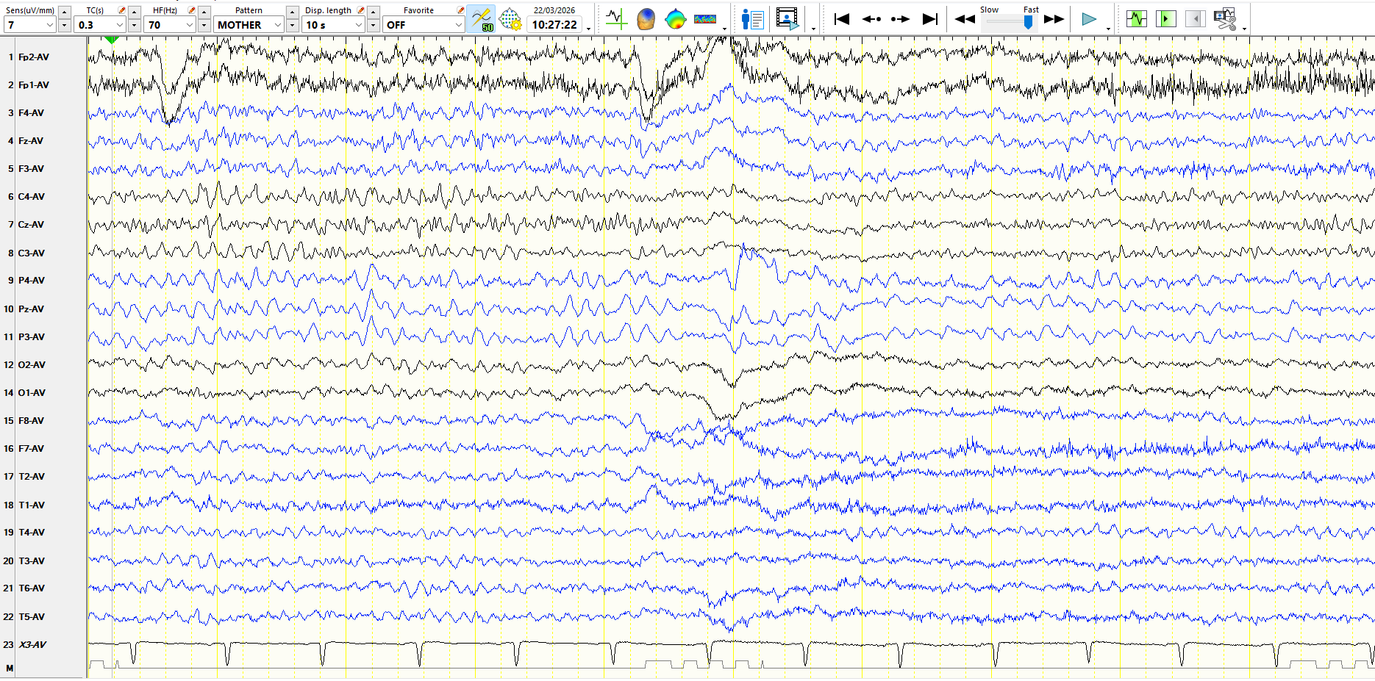The height and width of the screenshot is (681, 1375).
Task: Expand the map tools overflow arrow
Action: tap(725, 29)
